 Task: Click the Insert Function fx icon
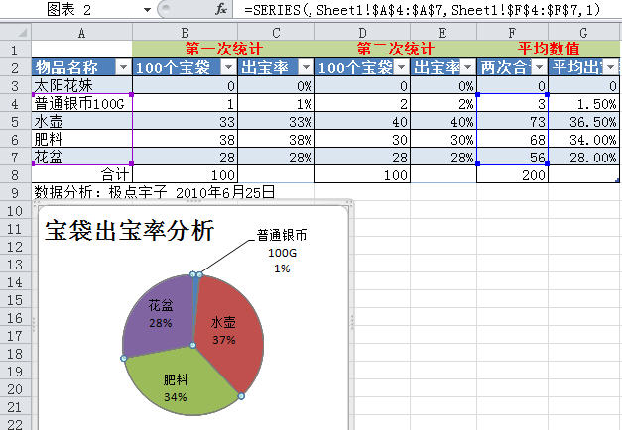click(x=220, y=9)
